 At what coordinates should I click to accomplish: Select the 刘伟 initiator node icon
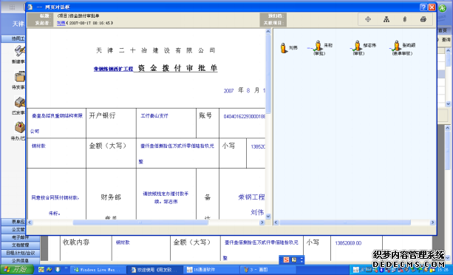pyautogui.click(x=283, y=48)
